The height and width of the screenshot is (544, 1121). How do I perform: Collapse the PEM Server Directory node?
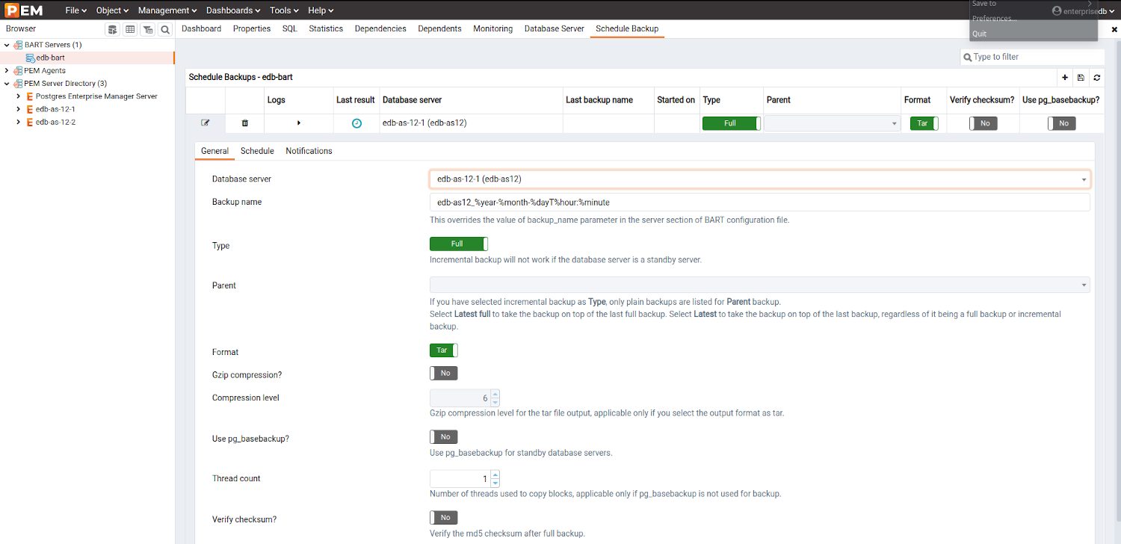pyautogui.click(x=7, y=83)
